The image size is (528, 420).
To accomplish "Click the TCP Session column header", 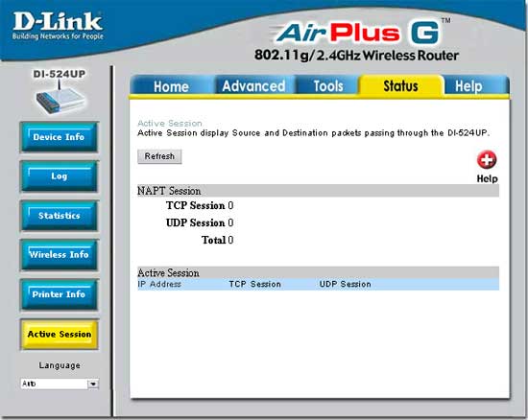I will [255, 284].
